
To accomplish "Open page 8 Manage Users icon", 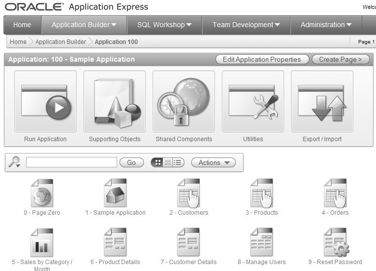I will (261, 242).
